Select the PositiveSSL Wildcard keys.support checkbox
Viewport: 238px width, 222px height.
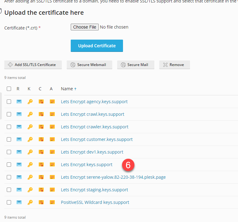coord(9,202)
